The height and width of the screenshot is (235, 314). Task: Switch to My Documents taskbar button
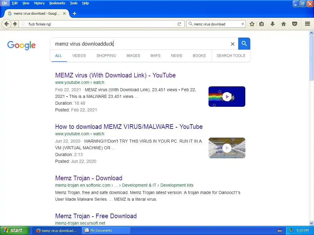tap(106, 231)
